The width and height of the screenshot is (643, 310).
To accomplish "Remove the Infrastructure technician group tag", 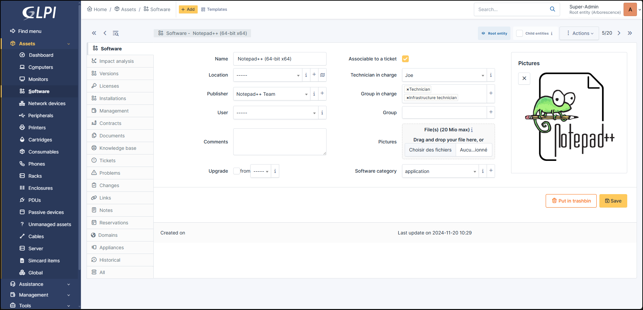I will click(x=408, y=98).
